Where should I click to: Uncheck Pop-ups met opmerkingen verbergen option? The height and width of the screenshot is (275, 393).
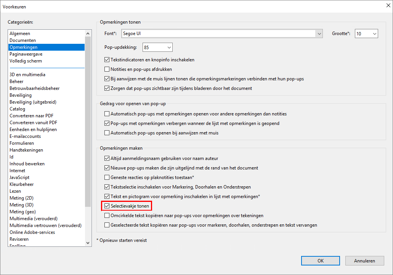(x=107, y=123)
